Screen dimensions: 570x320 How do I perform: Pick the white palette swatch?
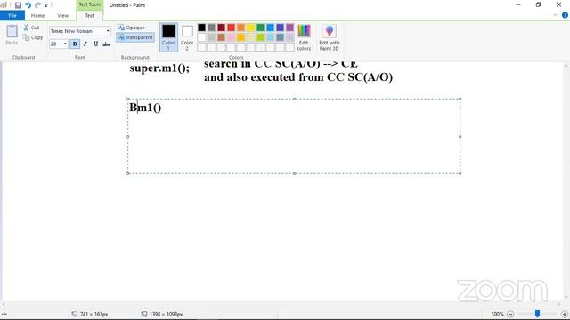[x=202, y=37]
